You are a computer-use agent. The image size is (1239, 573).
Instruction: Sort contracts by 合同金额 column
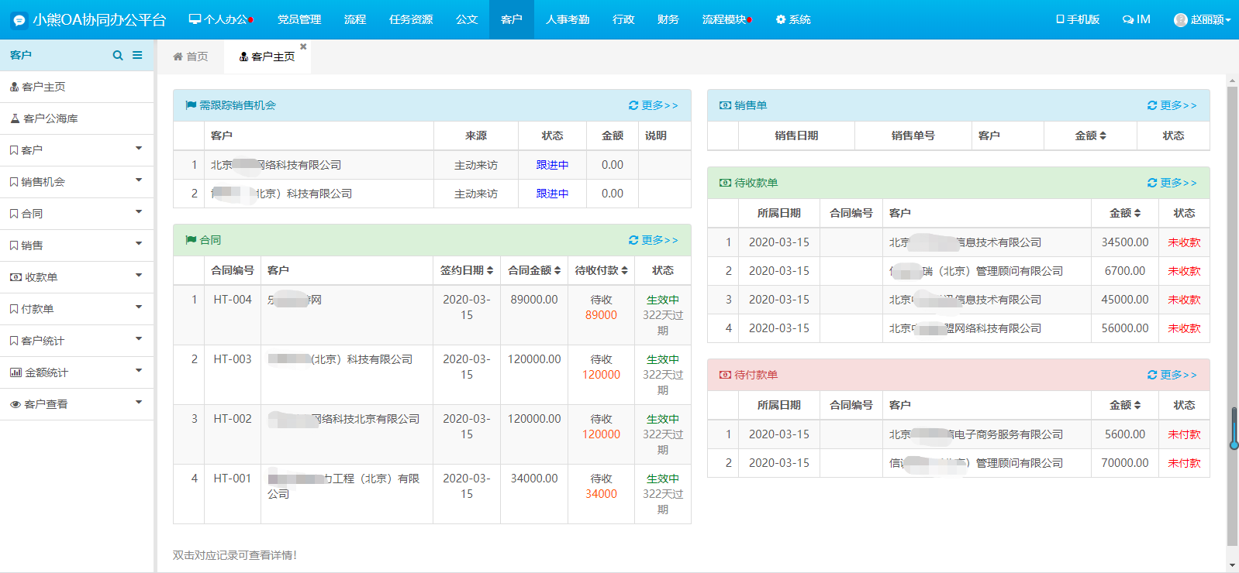pos(534,270)
